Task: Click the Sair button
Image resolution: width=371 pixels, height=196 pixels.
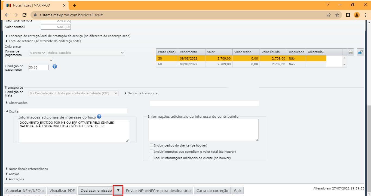Action: pos(238,191)
